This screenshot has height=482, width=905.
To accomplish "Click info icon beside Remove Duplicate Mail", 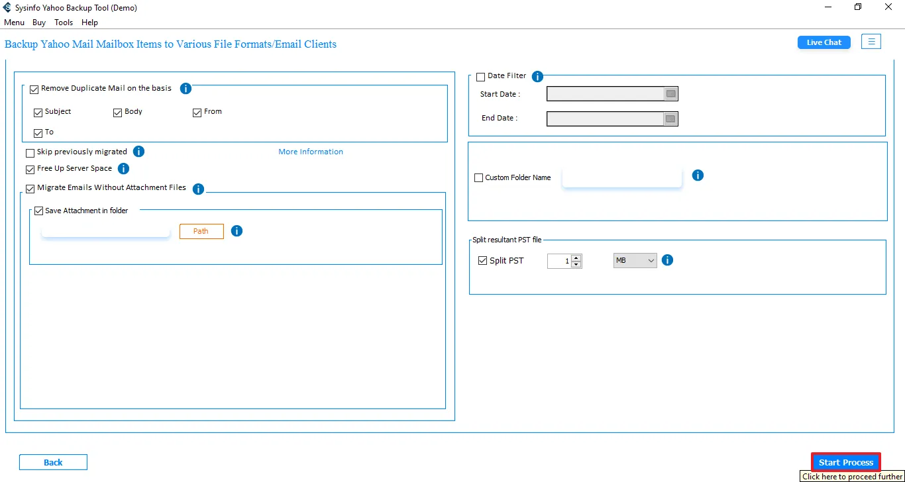I will pyautogui.click(x=186, y=89).
